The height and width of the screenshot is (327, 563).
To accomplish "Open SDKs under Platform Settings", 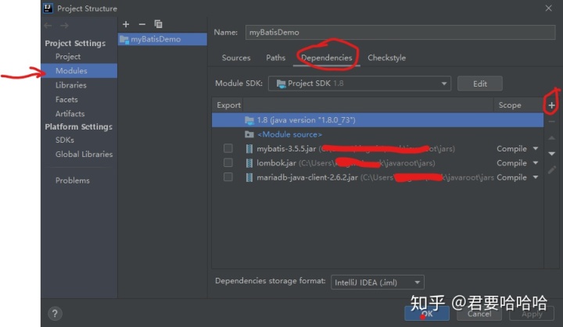I will click(x=65, y=140).
